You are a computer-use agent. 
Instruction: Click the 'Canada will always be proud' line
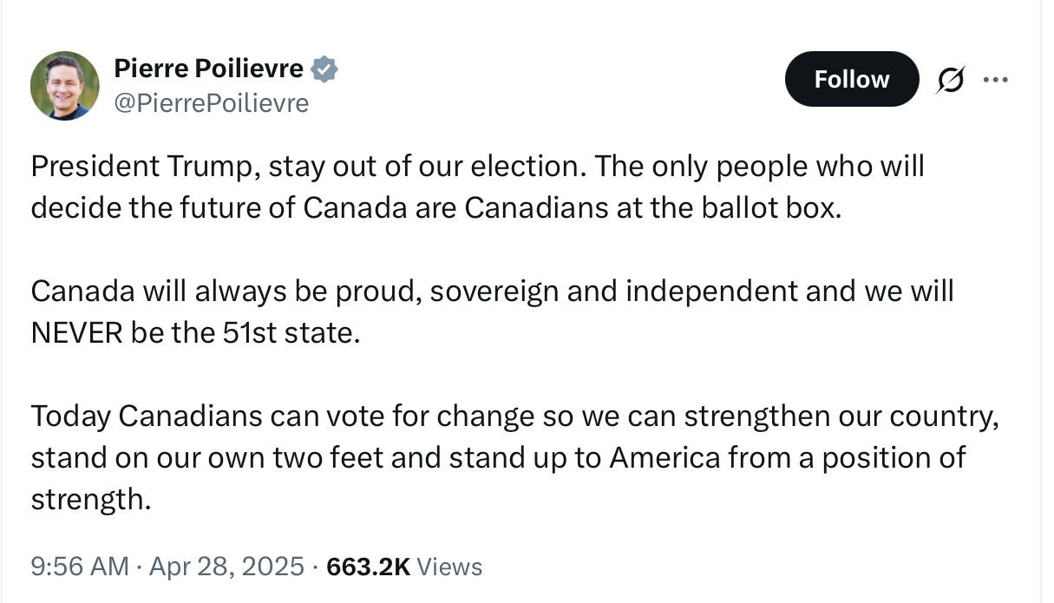coord(226,292)
